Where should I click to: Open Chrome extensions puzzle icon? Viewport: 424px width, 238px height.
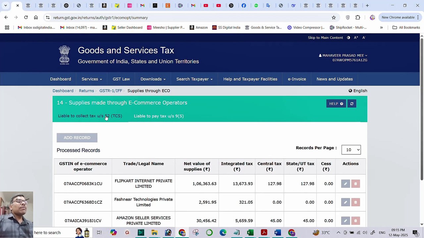coord(358,18)
